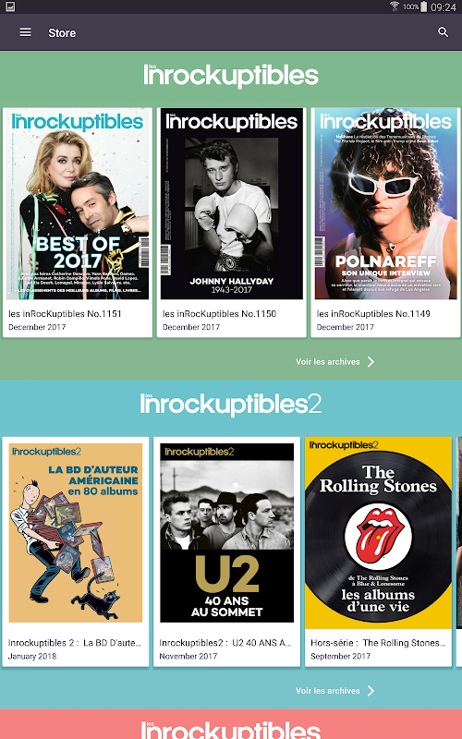Viewport: 462px width, 739px height.
Task: Tap the search magnifier icon
Action: pyautogui.click(x=444, y=32)
